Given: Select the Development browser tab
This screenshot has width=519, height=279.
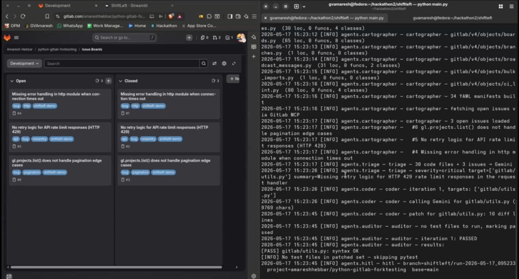Looking at the screenshot, I should coord(57,6).
